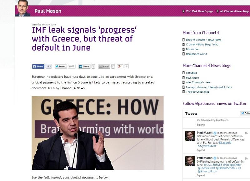
Task: Click 1h timestamp on IMF leaked memo tweet
Action: (246, 159)
